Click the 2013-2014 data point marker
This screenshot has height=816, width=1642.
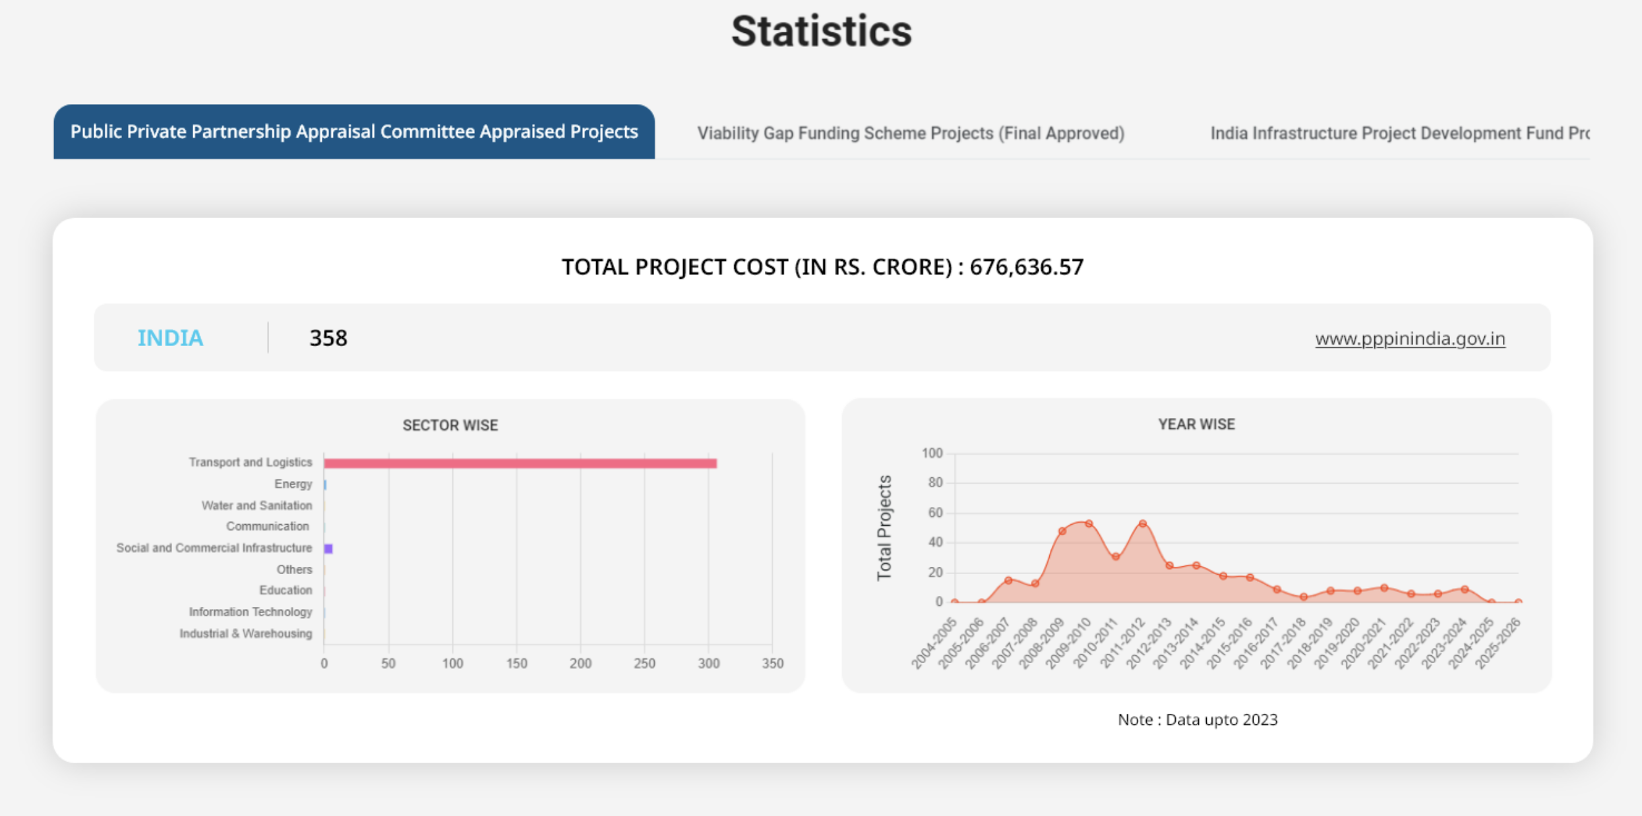[1196, 566]
